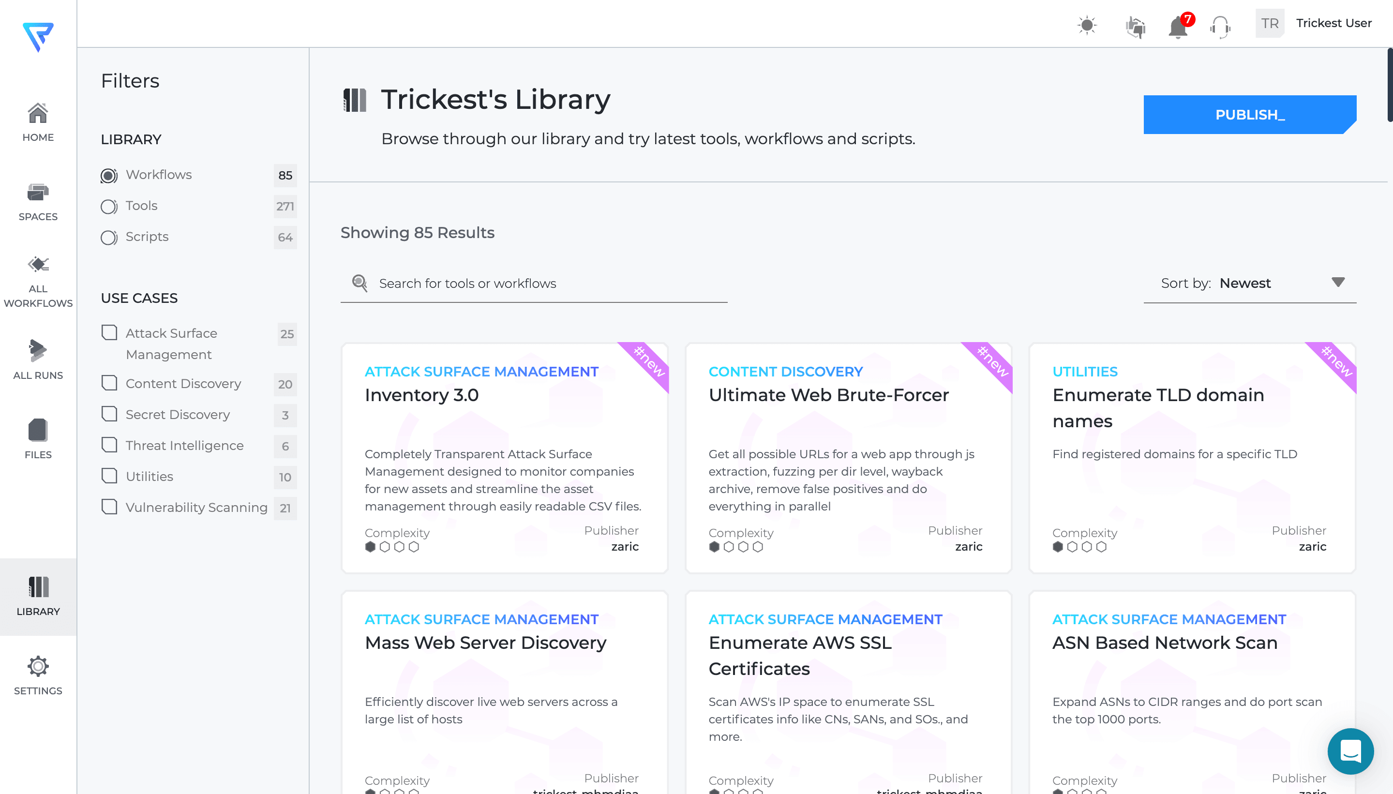This screenshot has width=1393, height=794.
Task: Click the Vulnerability Scanning count 21
Action: coord(285,508)
